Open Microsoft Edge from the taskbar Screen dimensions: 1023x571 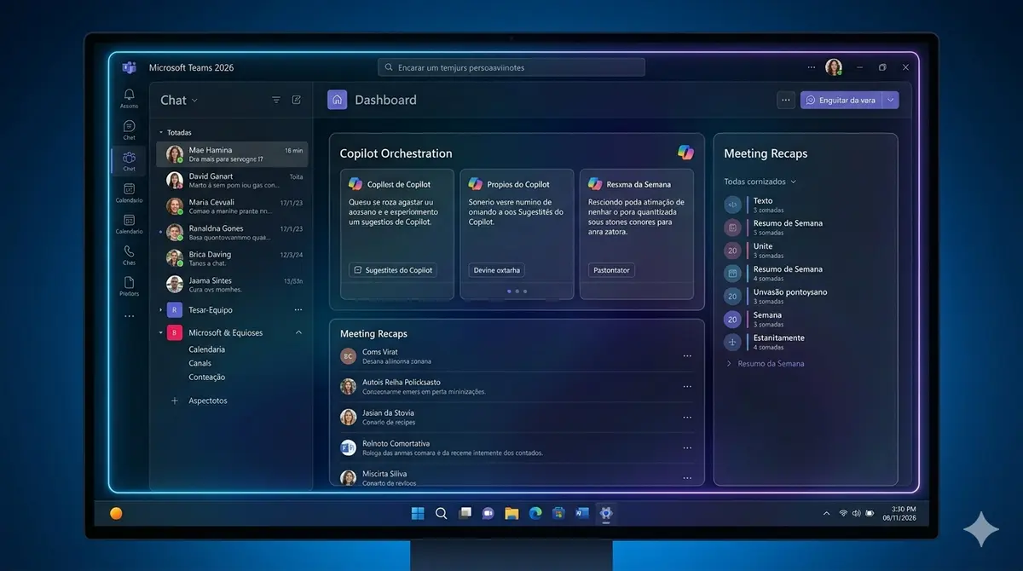tap(535, 513)
